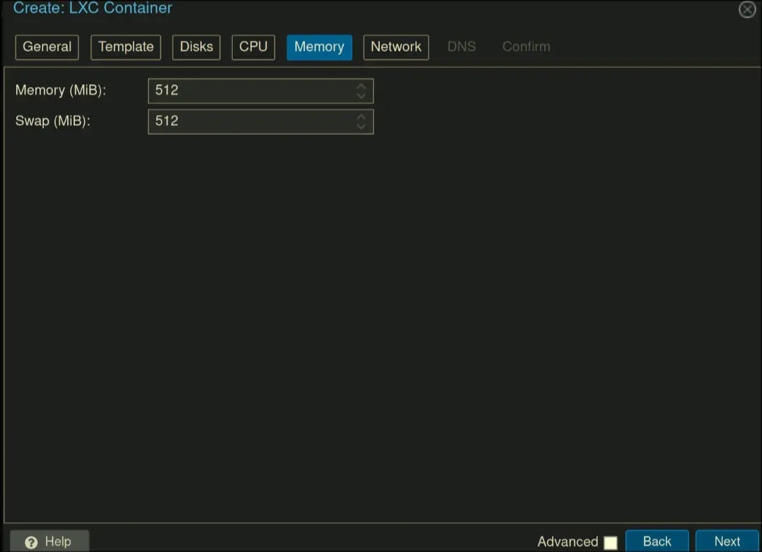Click the greyed-out DNS tab

461,47
